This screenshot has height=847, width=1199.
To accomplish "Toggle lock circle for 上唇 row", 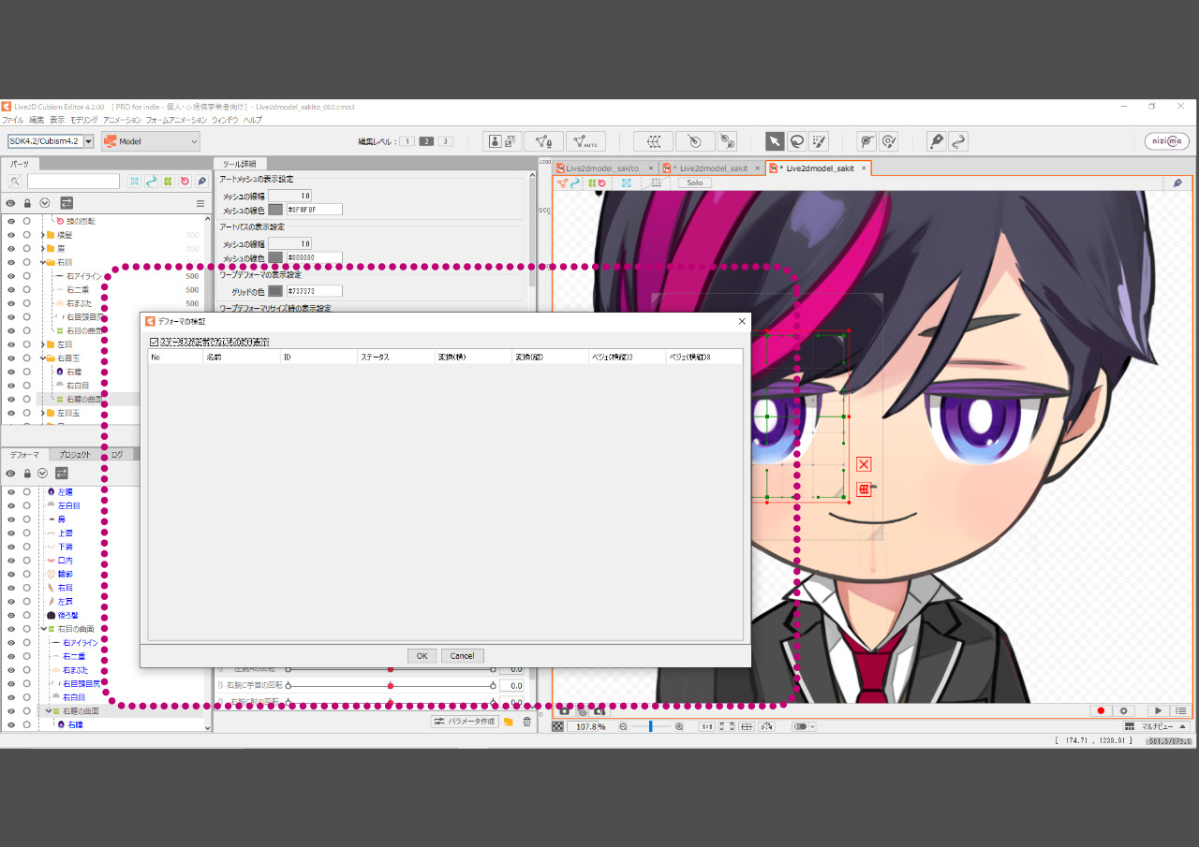I will tap(27, 533).
